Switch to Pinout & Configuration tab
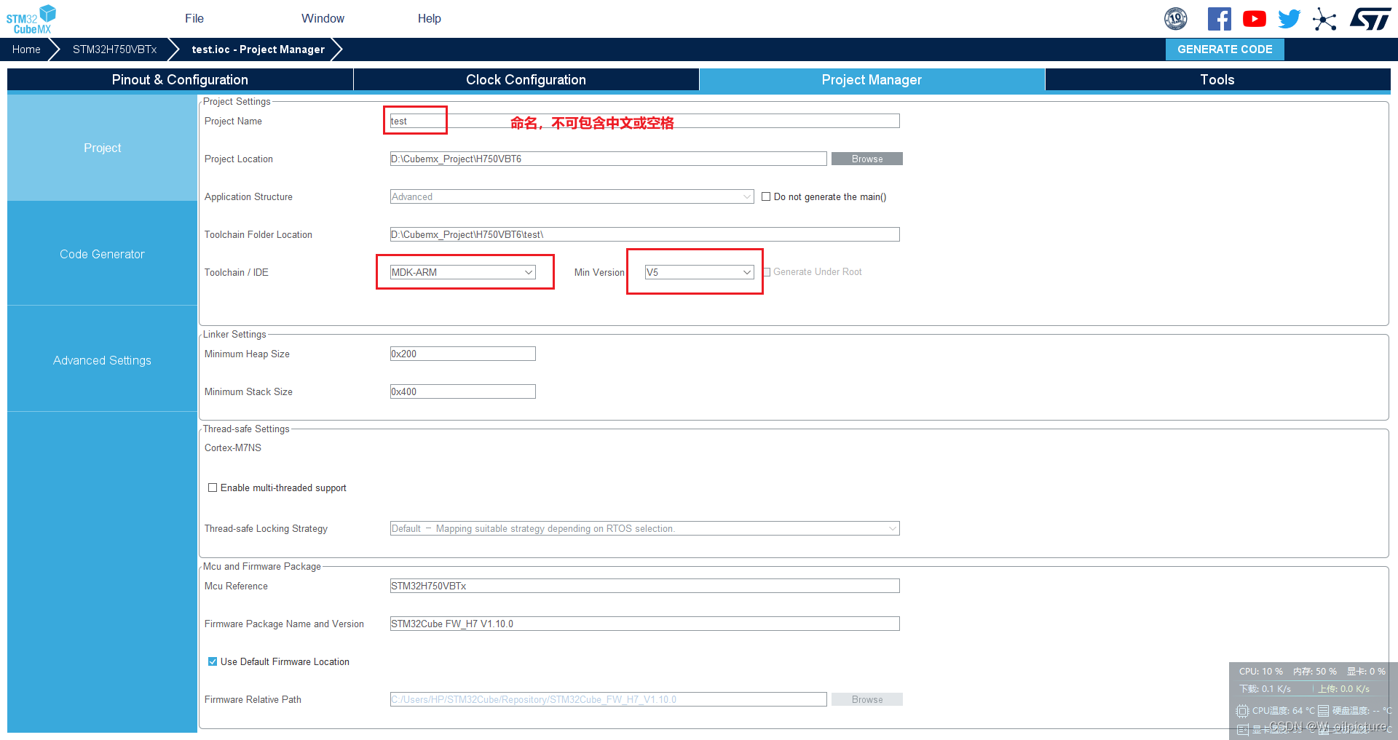1398x740 pixels. pyautogui.click(x=180, y=80)
